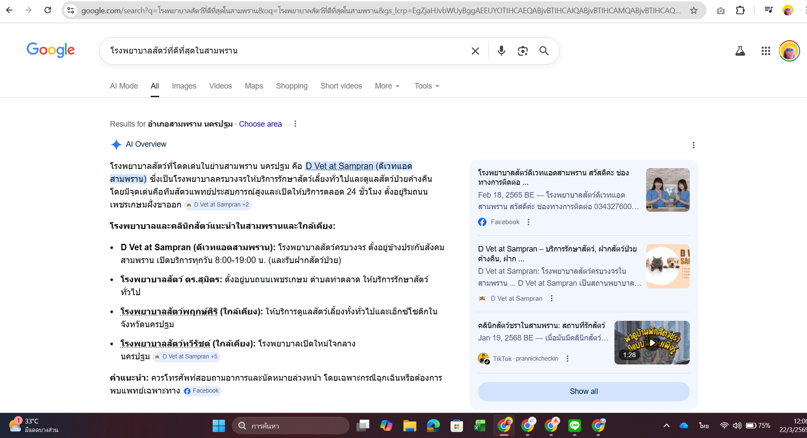The width and height of the screenshot is (807, 438).
Task: Open Search Labs via the flask icon
Action: point(740,50)
